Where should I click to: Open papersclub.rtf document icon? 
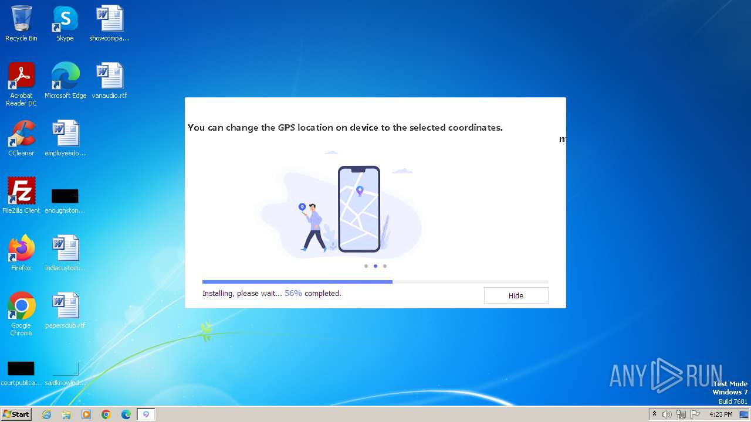point(65,311)
